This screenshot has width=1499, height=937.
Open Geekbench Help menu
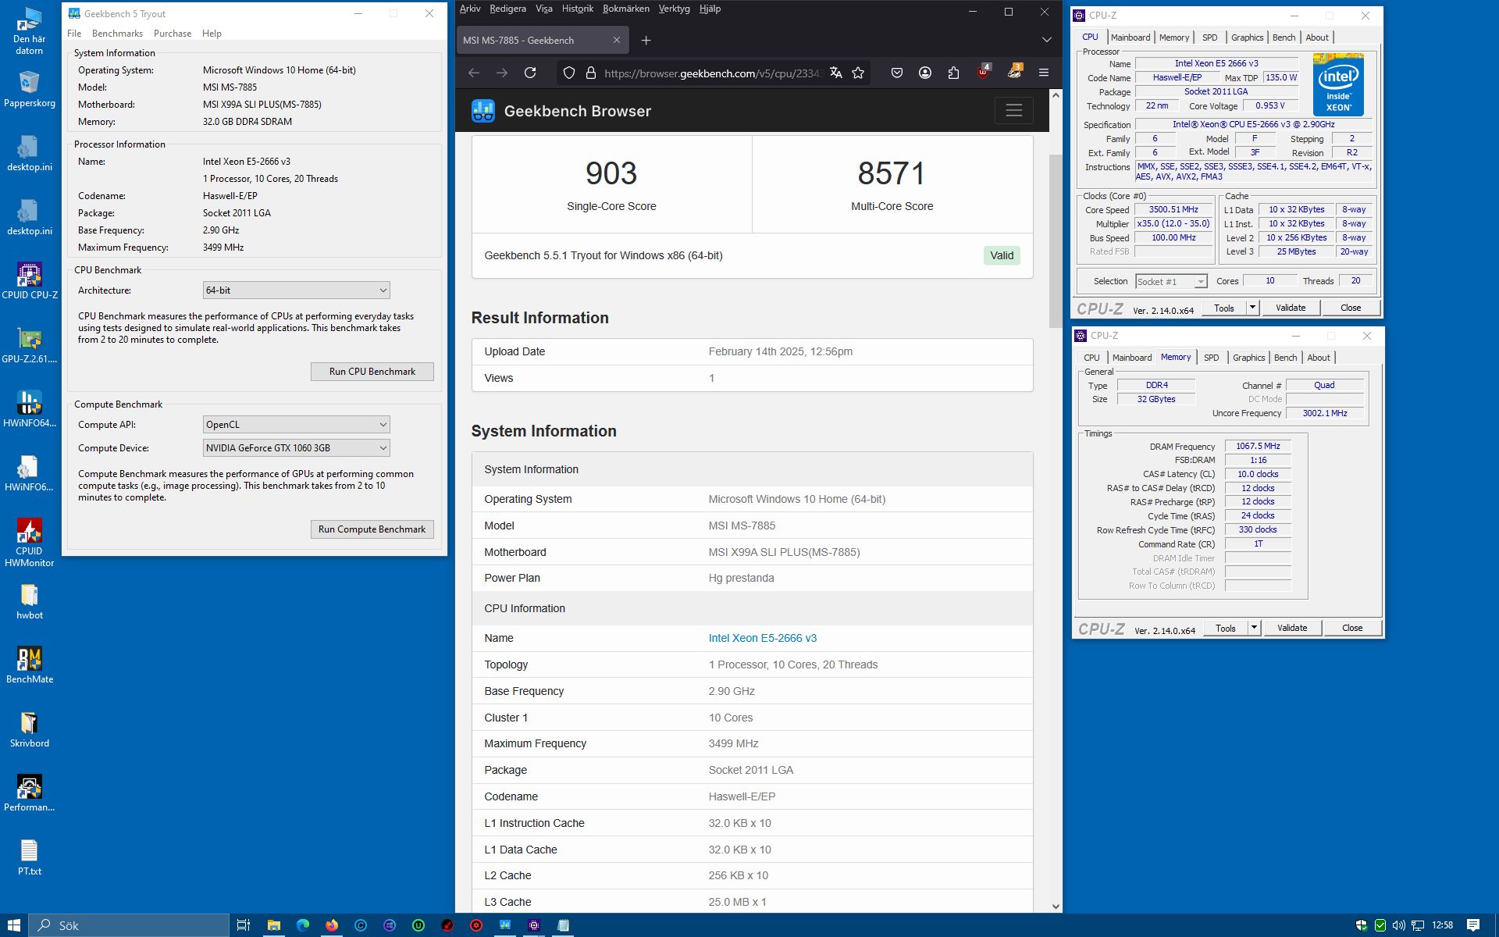(212, 34)
